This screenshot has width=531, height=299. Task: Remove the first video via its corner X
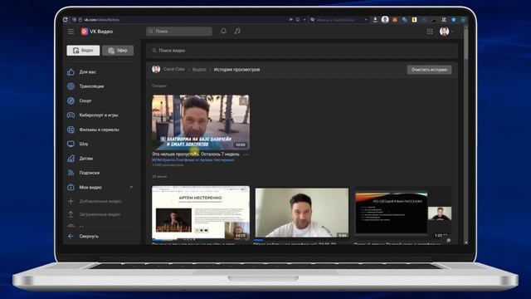click(x=243, y=100)
